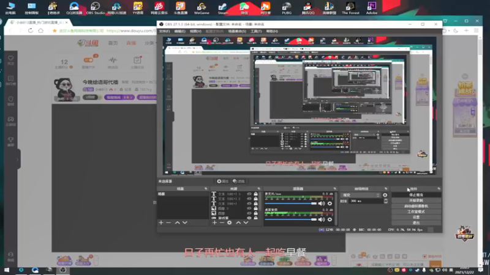This screenshot has height=275, width=490.
Task: Toggle visibility of the 文本 (GDI+) 3 source
Action: pyautogui.click(x=249, y=194)
